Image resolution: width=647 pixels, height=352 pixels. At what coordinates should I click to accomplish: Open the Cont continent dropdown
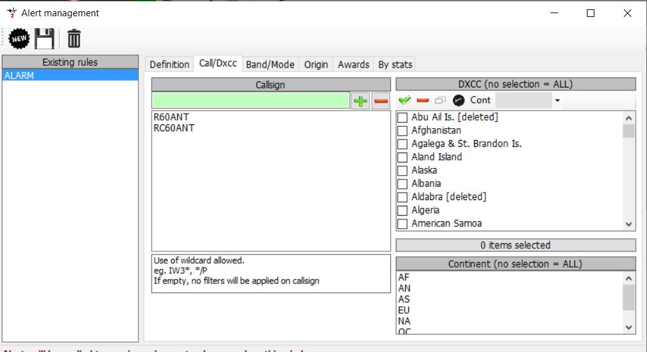click(x=557, y=101)
